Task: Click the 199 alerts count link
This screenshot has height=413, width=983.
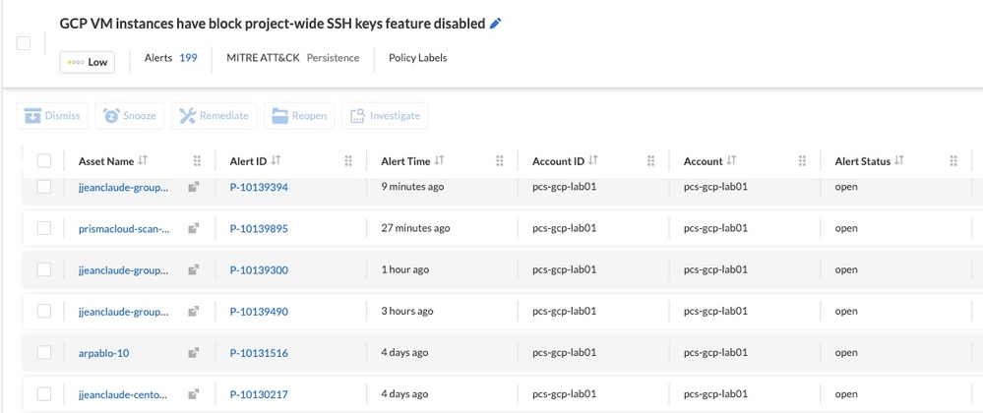Action: click(188, 58)
